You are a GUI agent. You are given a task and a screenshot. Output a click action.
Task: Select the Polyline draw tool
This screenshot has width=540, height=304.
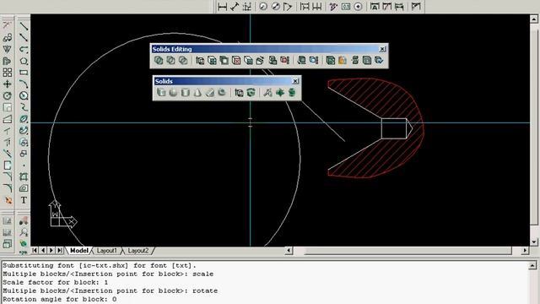[24, 49]
